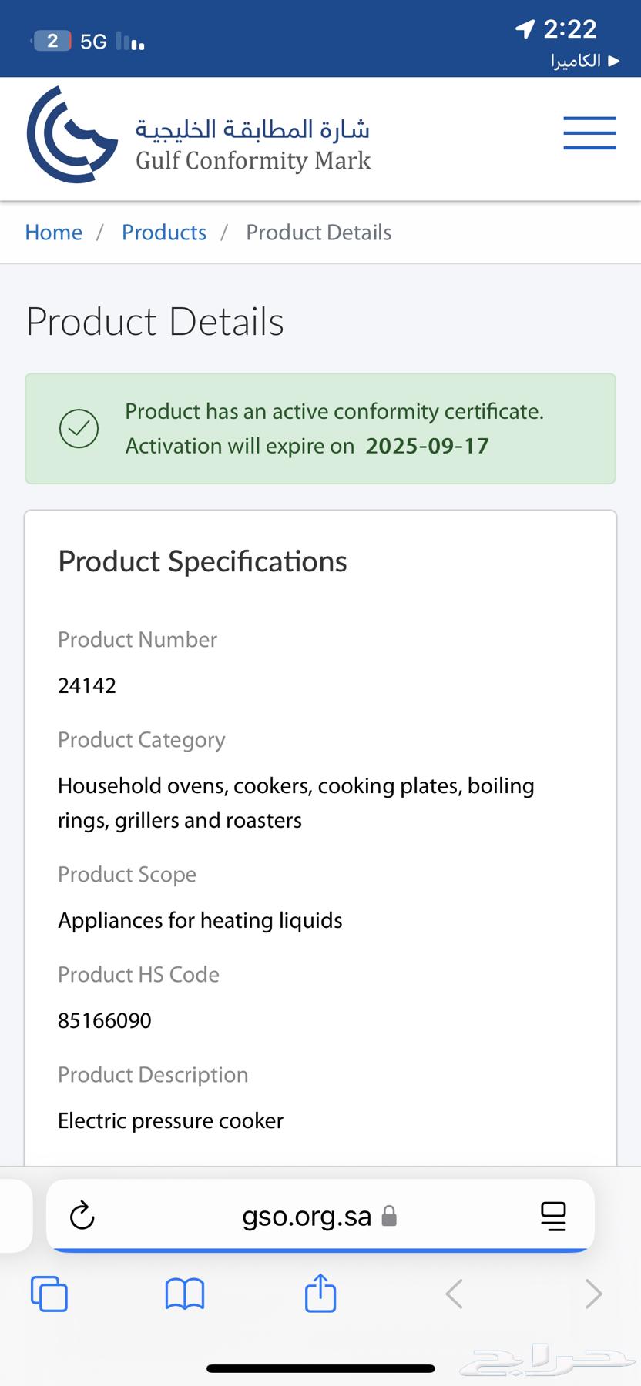Go back with left chevron
Screen dimensions: 641x1386
click(455, 1294)
